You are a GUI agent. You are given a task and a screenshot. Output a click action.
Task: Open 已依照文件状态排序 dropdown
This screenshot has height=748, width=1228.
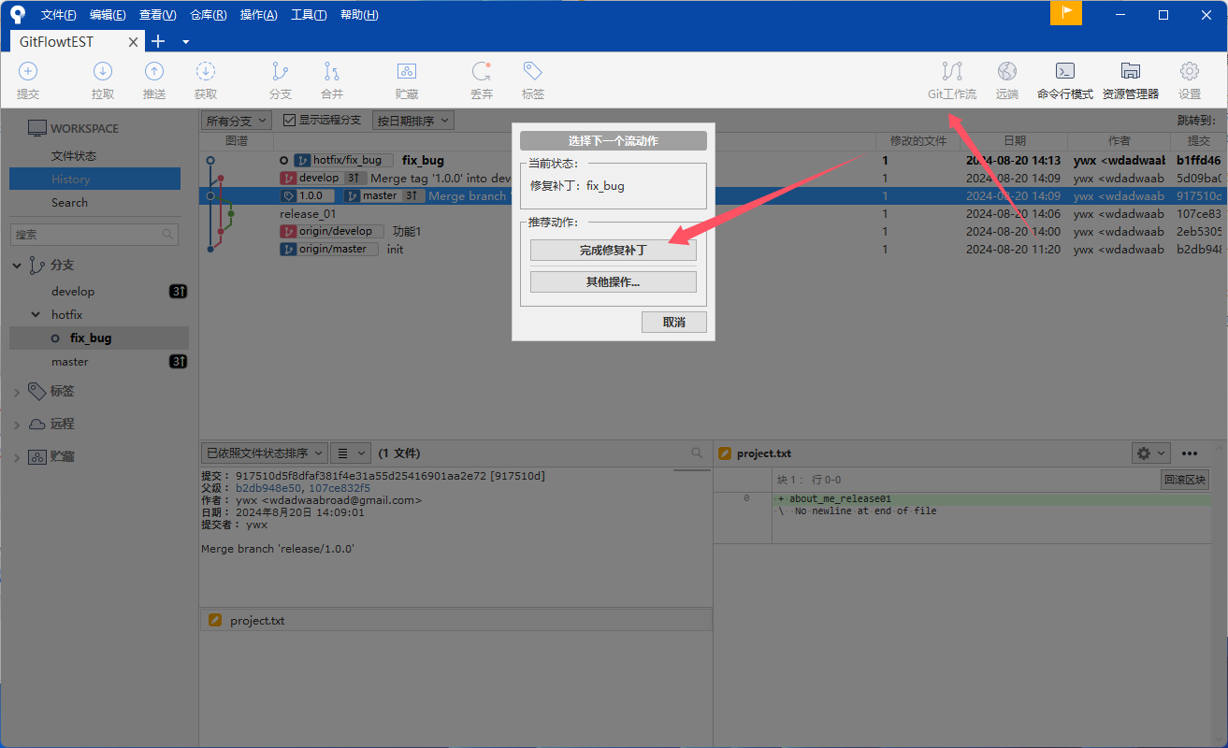click(264, 453)
